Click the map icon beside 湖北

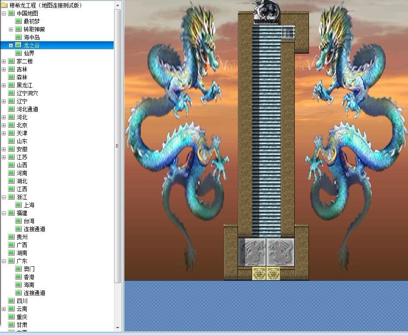click(x=11, y=181)
